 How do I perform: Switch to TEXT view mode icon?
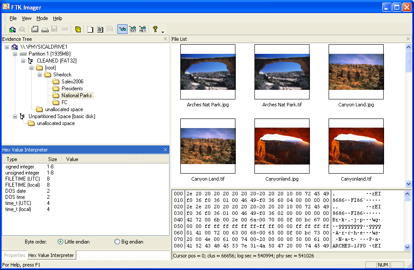[133, 30]
